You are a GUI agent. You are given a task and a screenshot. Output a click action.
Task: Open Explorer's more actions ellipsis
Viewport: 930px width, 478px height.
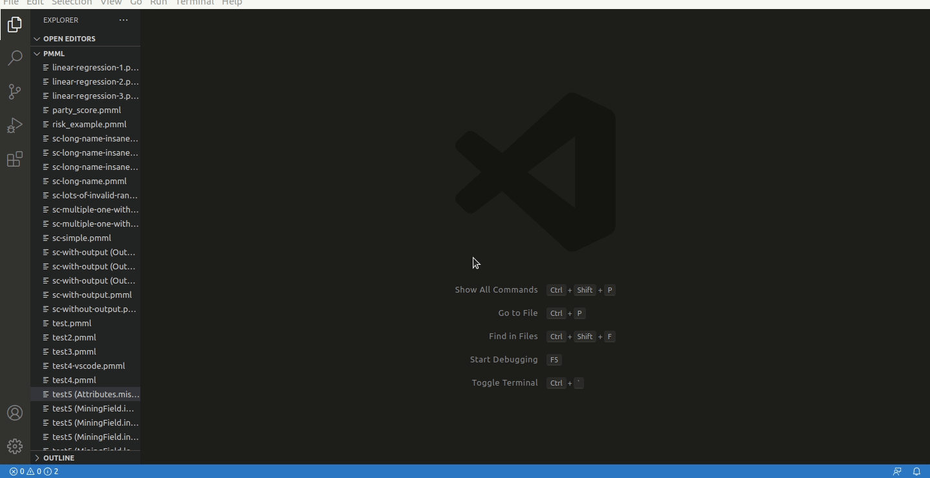tap(124, 20)
